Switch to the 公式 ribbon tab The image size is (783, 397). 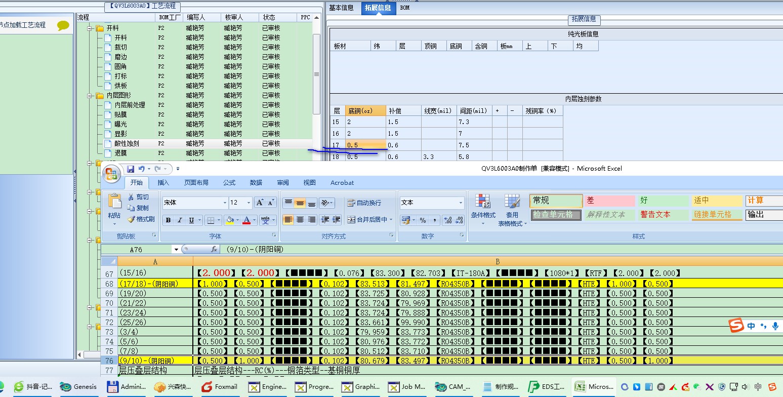tap(229, 183)
